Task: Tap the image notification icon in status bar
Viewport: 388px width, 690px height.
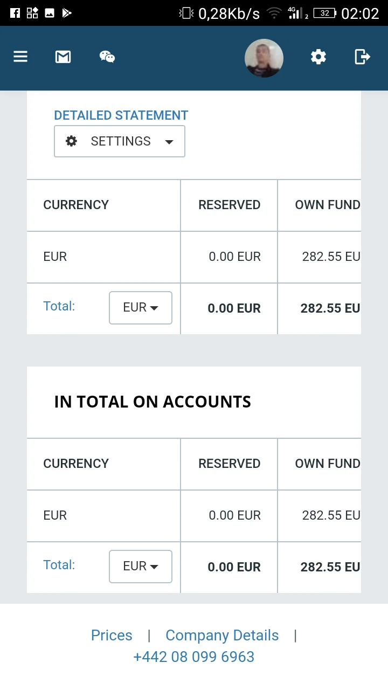Action: pos(50,13)
